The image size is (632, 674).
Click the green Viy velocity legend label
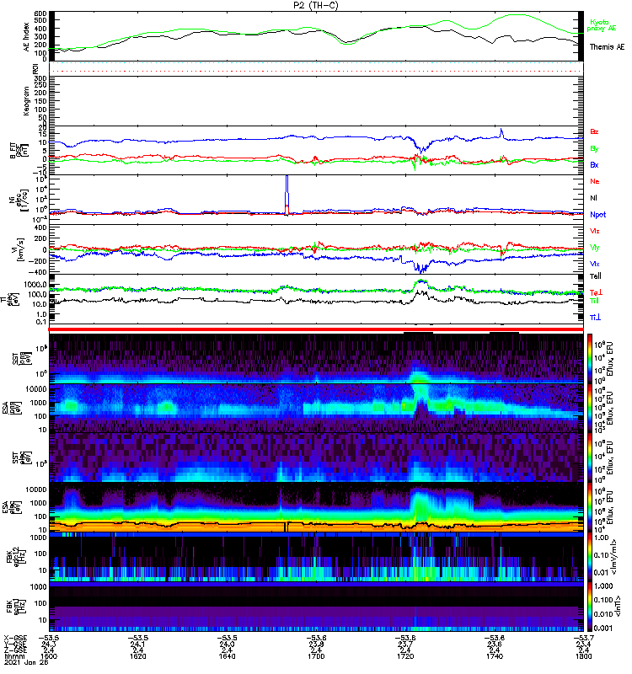(594, 248)
